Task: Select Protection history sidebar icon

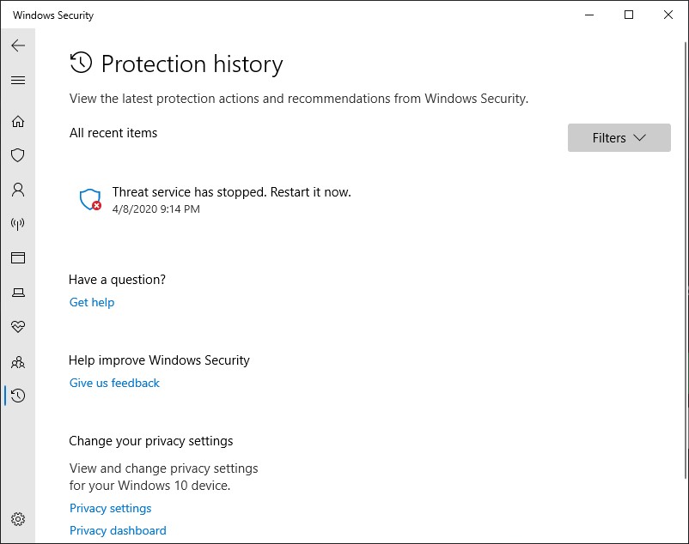Action: click(x=18, y=396)
